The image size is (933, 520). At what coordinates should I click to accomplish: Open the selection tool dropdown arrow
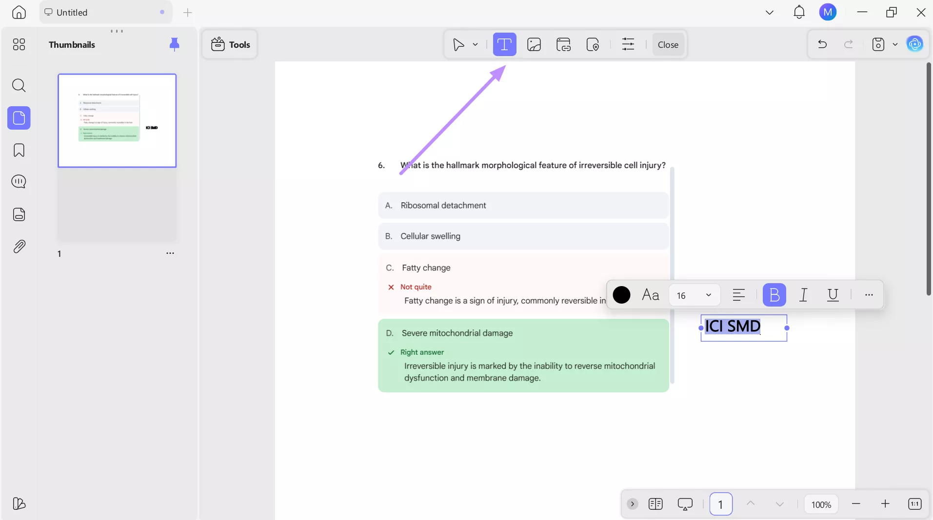coord(475,44)
